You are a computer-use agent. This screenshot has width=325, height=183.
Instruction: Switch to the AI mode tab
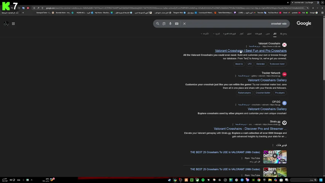tap(283, 34)
